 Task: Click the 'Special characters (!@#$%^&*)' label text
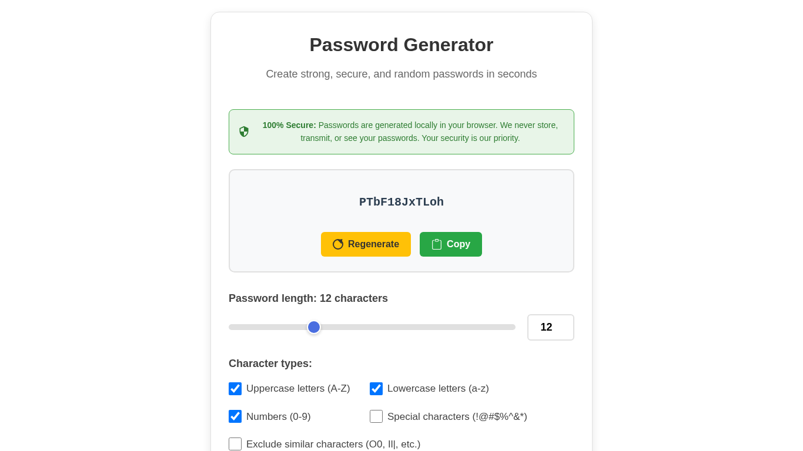[x=457, y=417]
